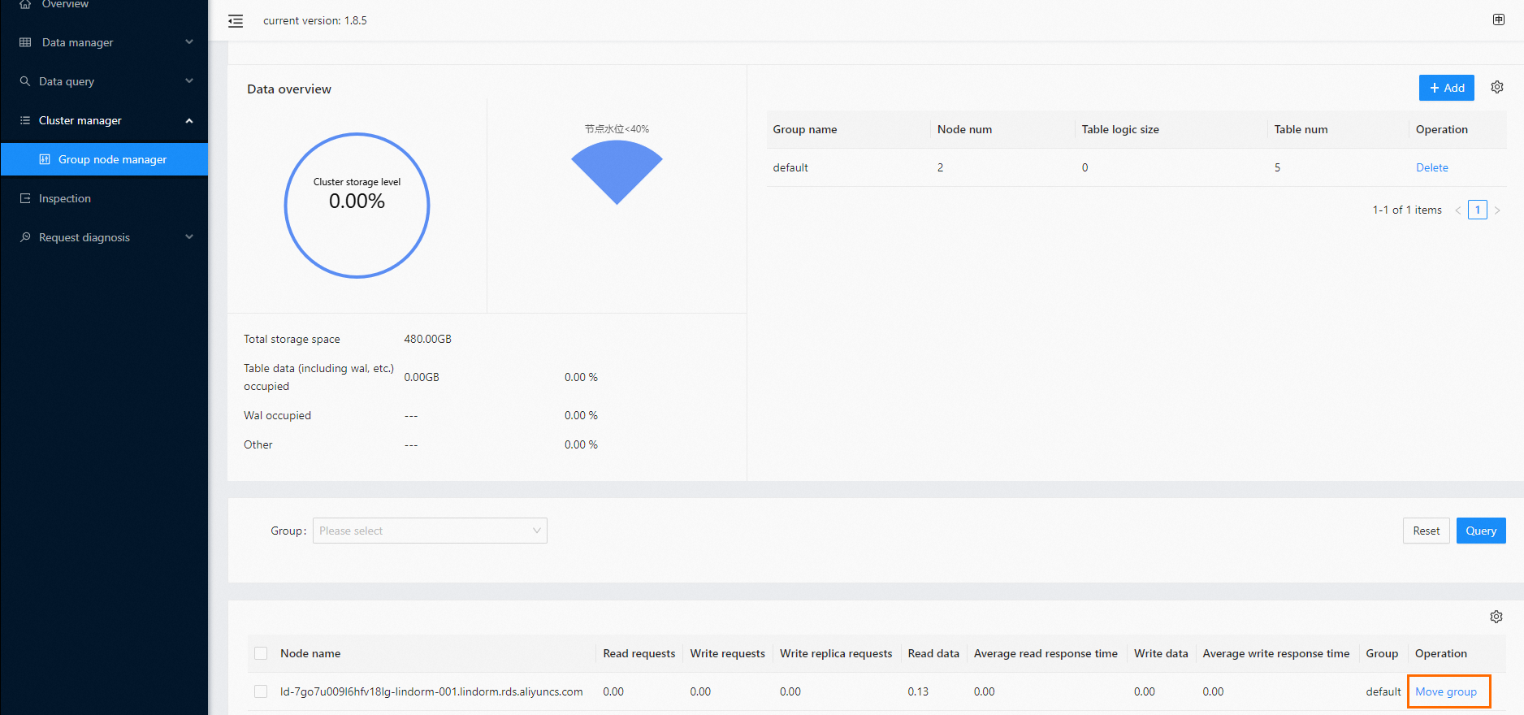This screenshot has width=1524, height=715.
Task: Open the Inspection menu item
Action: (104, 198)
